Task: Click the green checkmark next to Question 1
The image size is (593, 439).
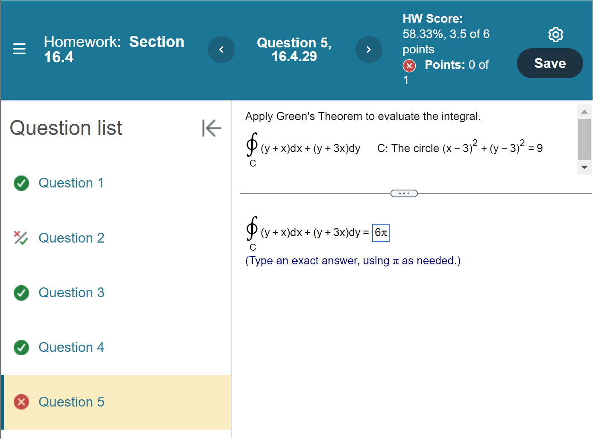Action: click(x=21, y=183)
